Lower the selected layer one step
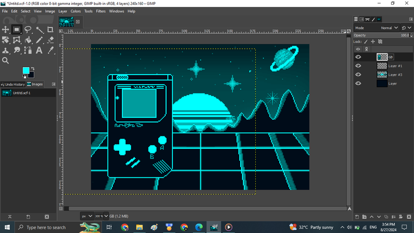Screen dimensions: 414x233 379,216
